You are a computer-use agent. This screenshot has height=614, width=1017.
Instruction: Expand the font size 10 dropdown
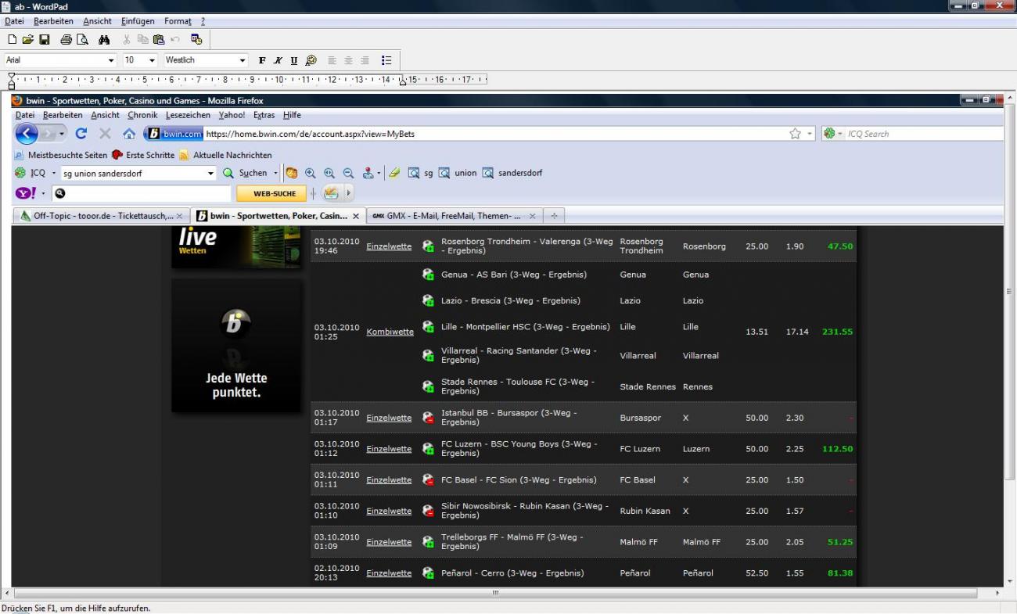[x=153, y=60]
